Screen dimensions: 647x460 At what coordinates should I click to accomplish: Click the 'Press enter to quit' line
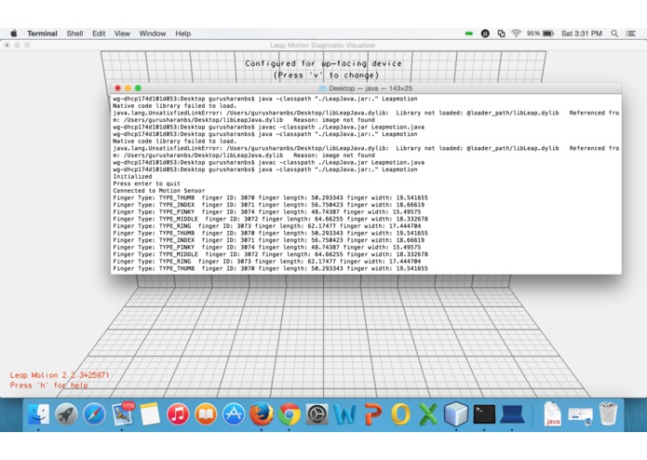tap(146, 183)
